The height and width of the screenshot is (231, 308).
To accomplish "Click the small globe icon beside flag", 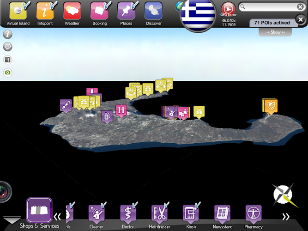I will pyautogui.click(x=178, y=6).
